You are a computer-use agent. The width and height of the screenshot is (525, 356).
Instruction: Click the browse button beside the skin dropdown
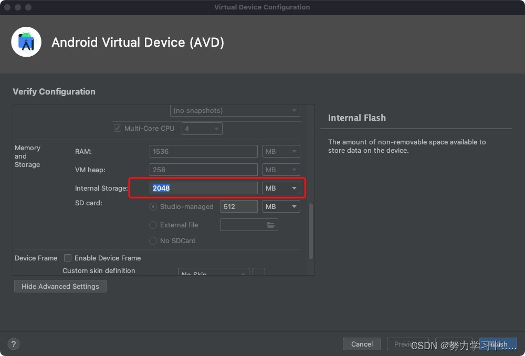pos(259,272)
